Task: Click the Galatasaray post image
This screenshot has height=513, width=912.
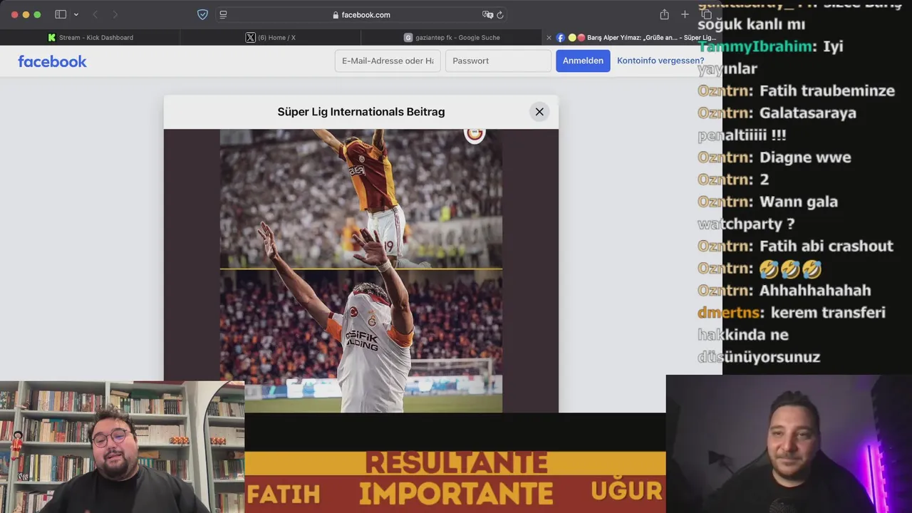Action: tap(361, 271)
